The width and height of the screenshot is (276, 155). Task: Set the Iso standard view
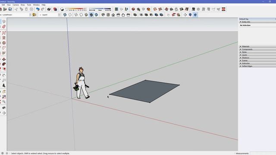(103, 15)
